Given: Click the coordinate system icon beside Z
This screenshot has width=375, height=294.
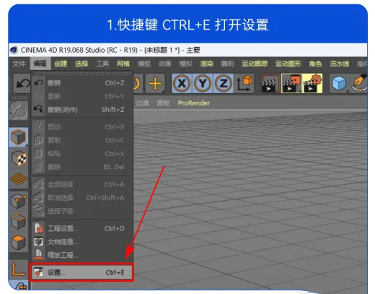Looking at the screenshot, I should pyautogui.click(x=244, y=84).
